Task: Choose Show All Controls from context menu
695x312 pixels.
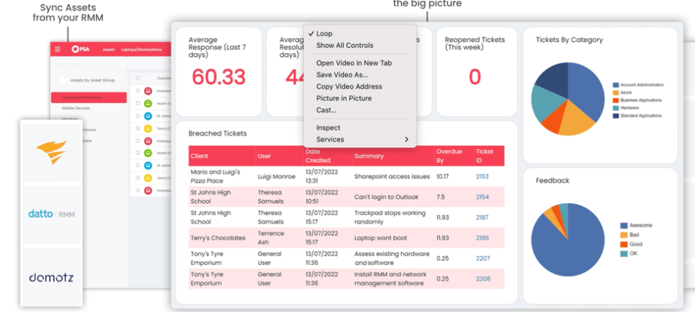Action: pyautogui.click(x=360, y=45)
